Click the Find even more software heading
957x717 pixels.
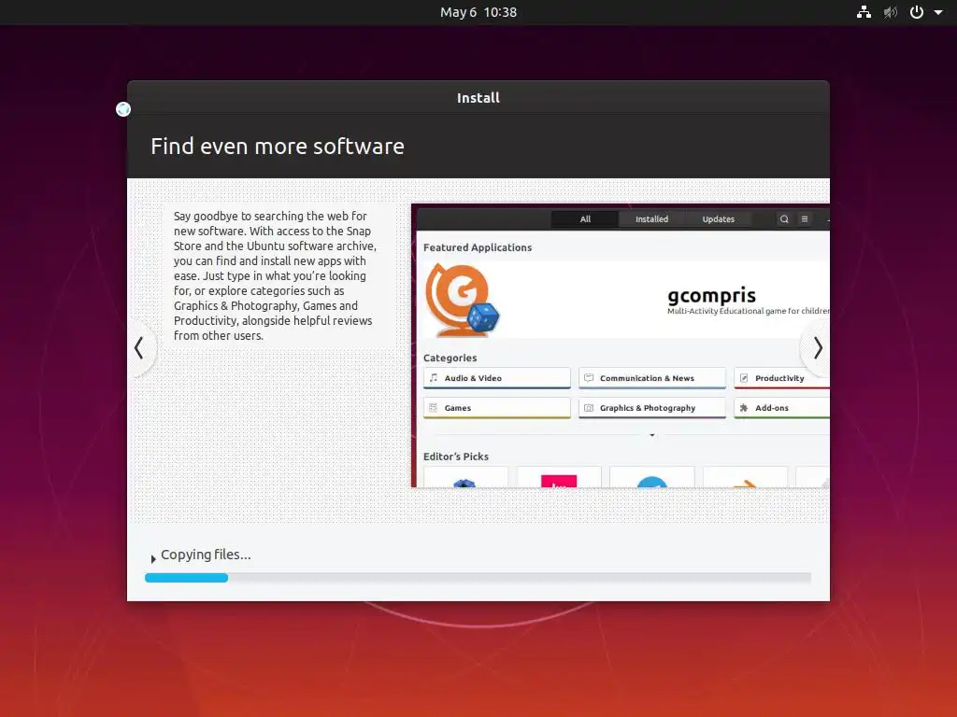pos(278,147)
